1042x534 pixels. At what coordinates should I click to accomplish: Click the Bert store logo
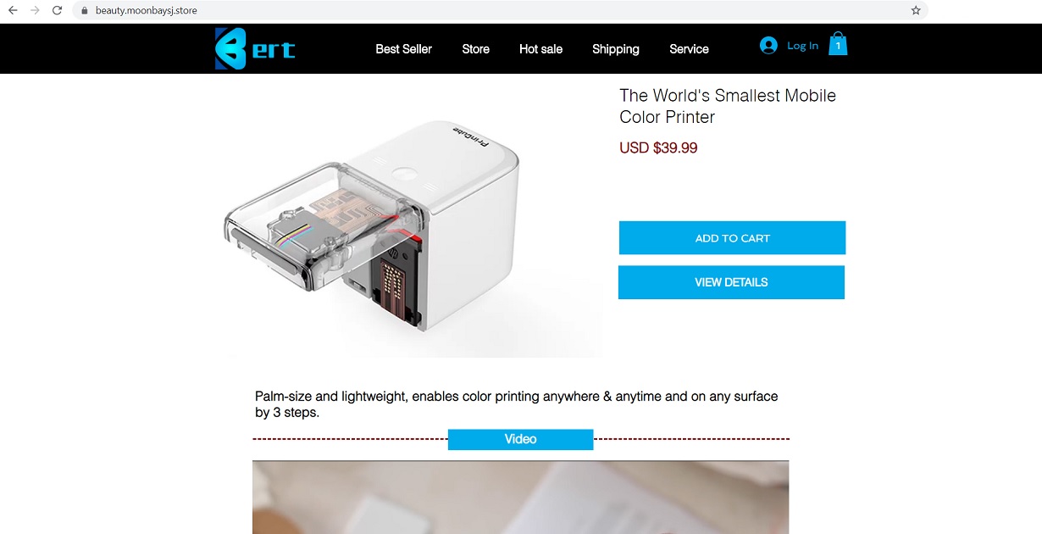click(255, 48)
